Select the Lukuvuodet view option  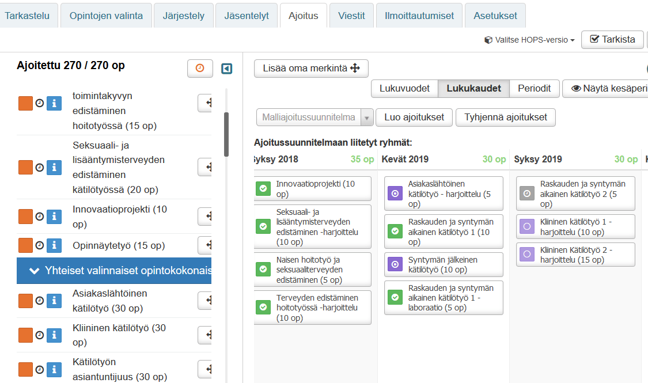[x=404, y=89]
